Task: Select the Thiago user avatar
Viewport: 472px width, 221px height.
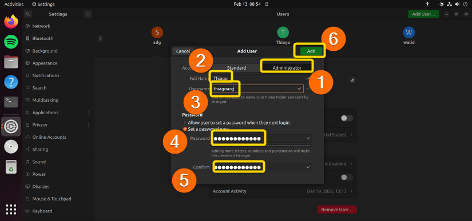Action: click(x=283, y=32)
